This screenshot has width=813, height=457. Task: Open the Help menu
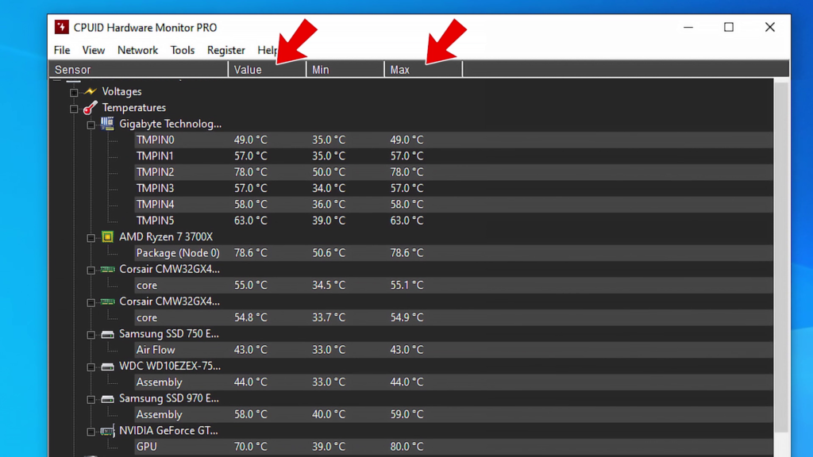[268, 50]
